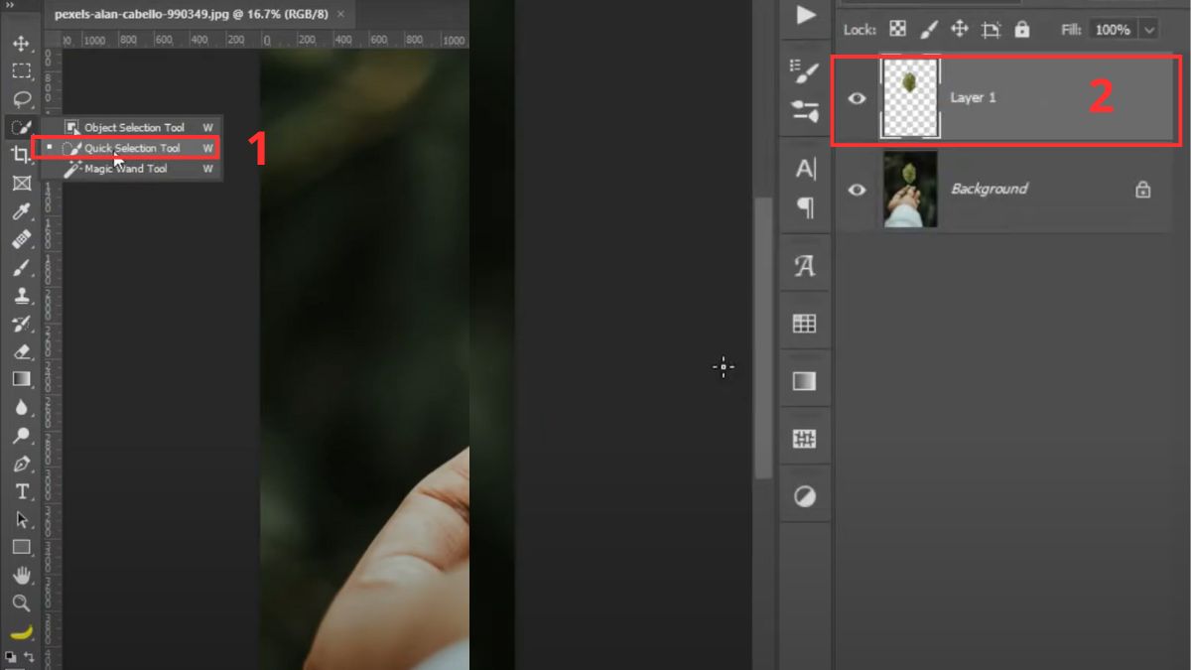Click the banana icon in the toolbar
Screen dimensions: 1191x670
[x=21, y=631]
